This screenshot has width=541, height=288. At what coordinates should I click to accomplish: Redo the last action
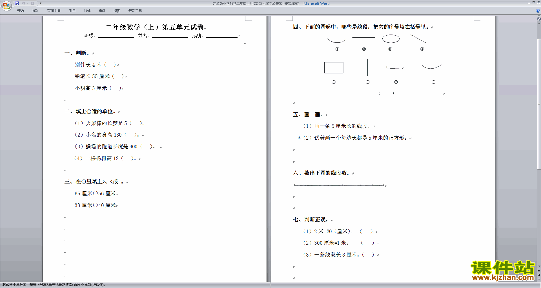(x=32, y=3)
